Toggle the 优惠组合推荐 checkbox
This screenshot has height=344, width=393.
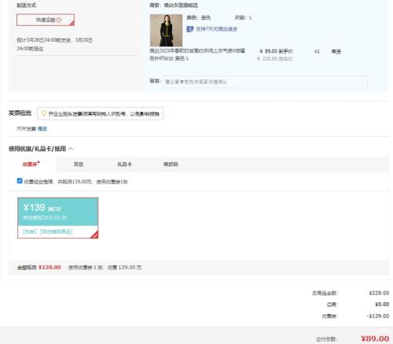[20, 181]
